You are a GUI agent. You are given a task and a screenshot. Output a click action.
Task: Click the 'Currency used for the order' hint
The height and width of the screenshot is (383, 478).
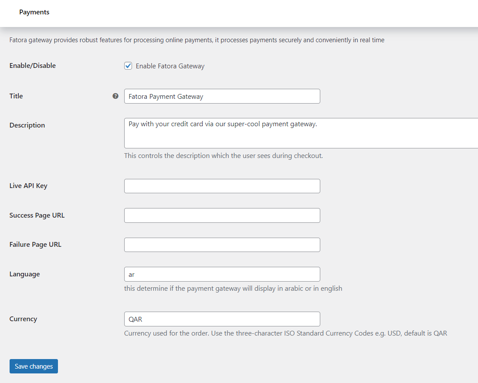point(286,333)
